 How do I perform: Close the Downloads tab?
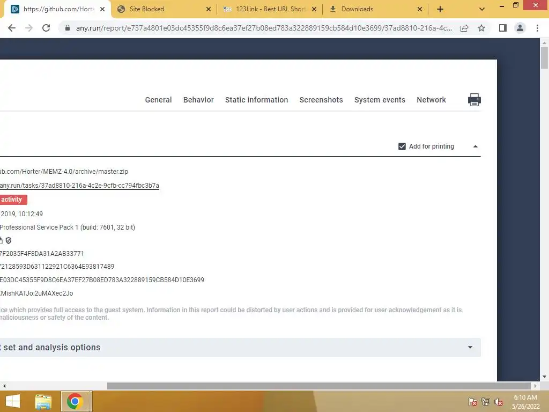pos(420,9)
